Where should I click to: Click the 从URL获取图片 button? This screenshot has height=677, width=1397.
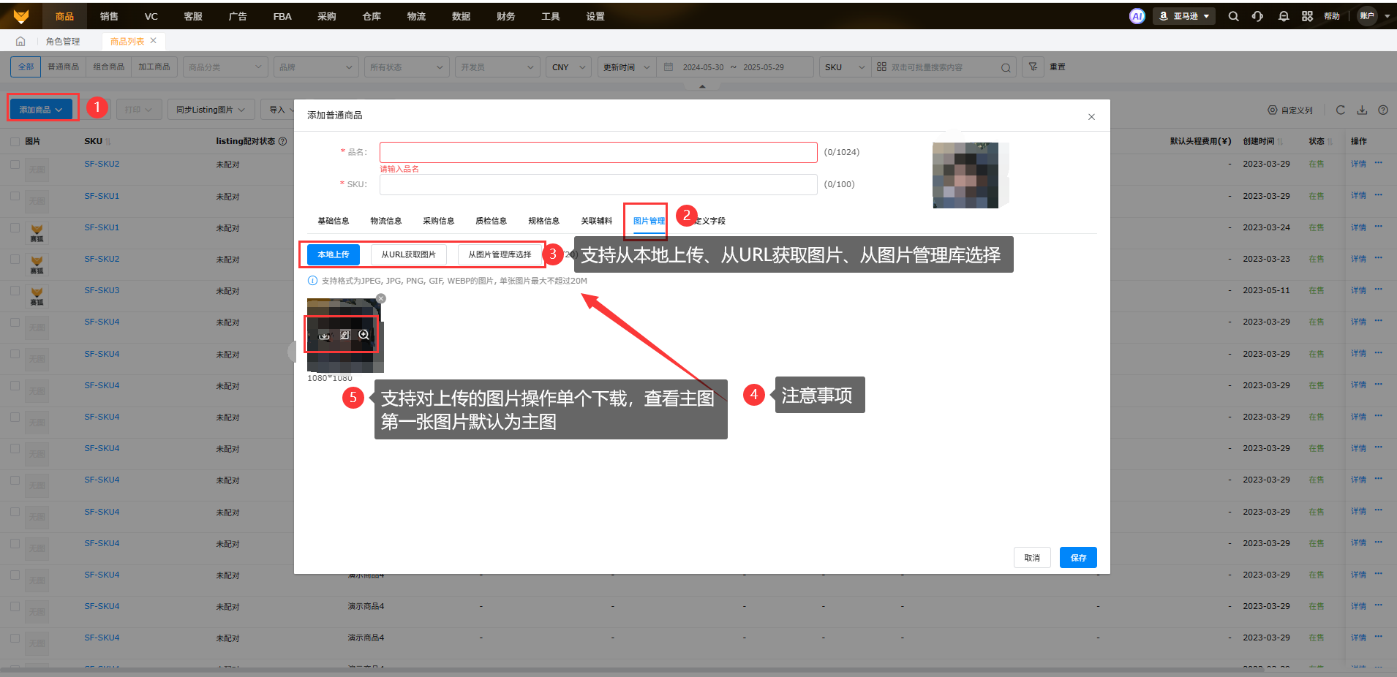coord(408,254)
